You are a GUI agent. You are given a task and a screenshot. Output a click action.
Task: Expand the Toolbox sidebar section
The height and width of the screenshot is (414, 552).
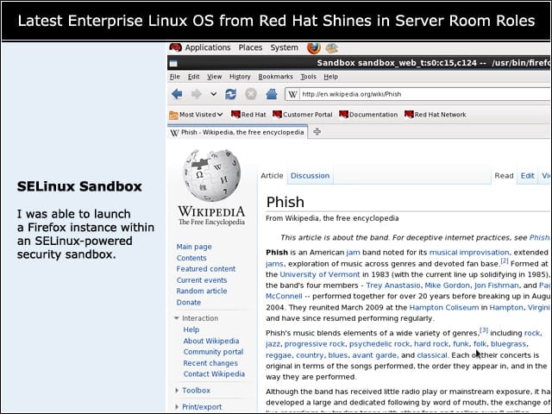(177, 391)
